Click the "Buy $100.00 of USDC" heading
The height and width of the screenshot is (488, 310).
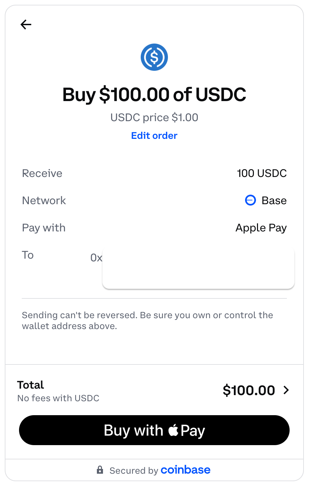154,94
